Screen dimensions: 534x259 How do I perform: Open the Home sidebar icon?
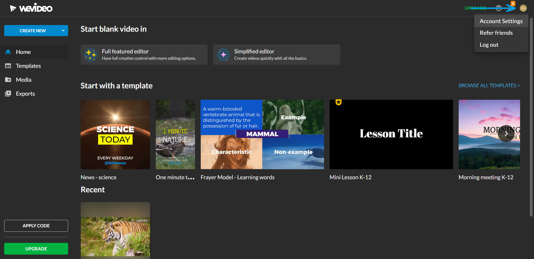click(8, 52)
